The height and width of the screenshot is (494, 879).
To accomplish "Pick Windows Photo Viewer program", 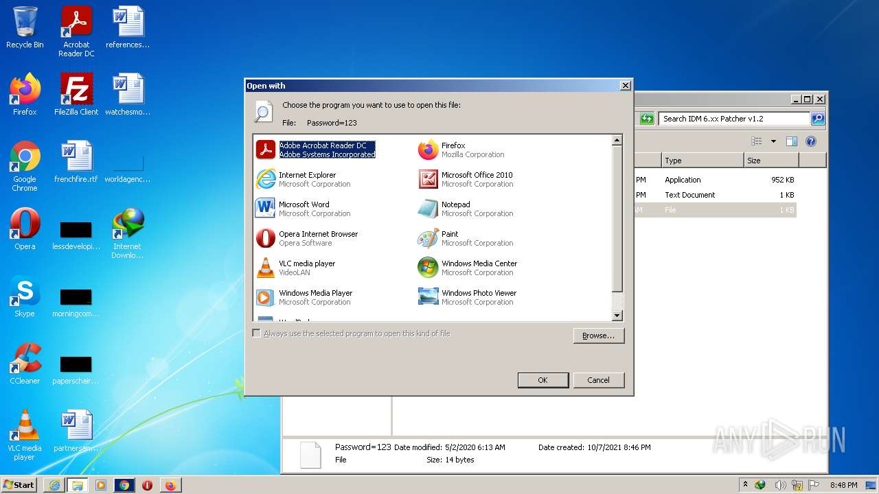I will pyautogui.click(x=468, y=297).
